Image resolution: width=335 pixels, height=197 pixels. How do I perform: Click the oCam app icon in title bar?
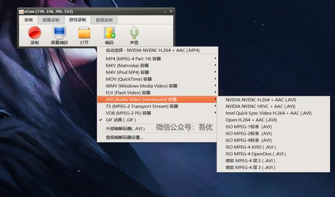21,12
